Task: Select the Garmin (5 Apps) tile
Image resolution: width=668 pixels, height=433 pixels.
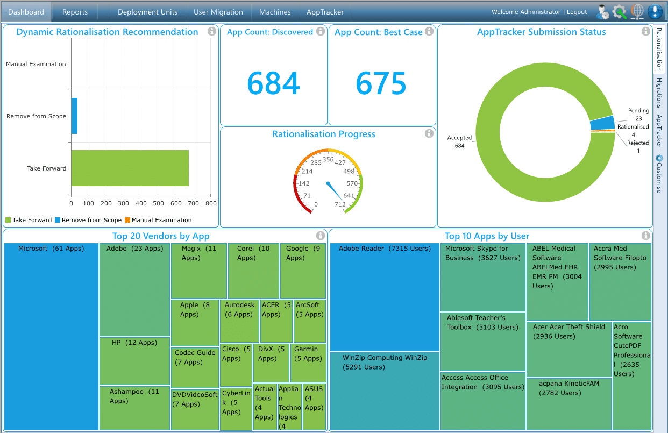Action: (308, 363)
